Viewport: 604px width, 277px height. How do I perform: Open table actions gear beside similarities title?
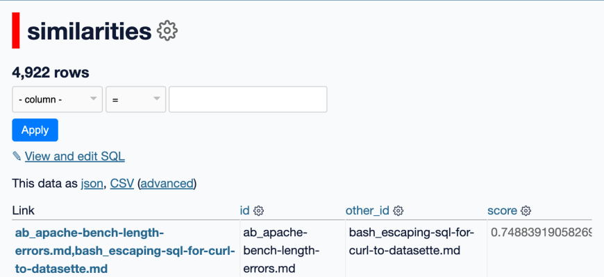168,31
